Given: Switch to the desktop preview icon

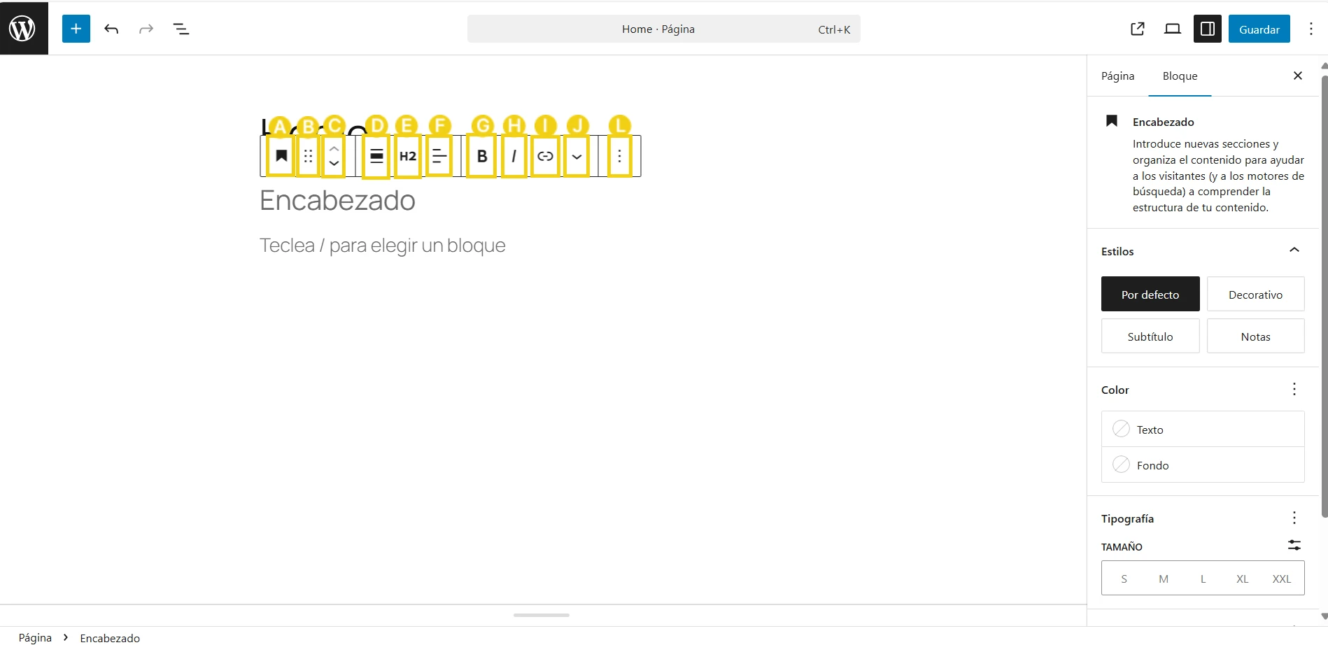Looking at the screenshot, I should click(x=1173, y=29).
